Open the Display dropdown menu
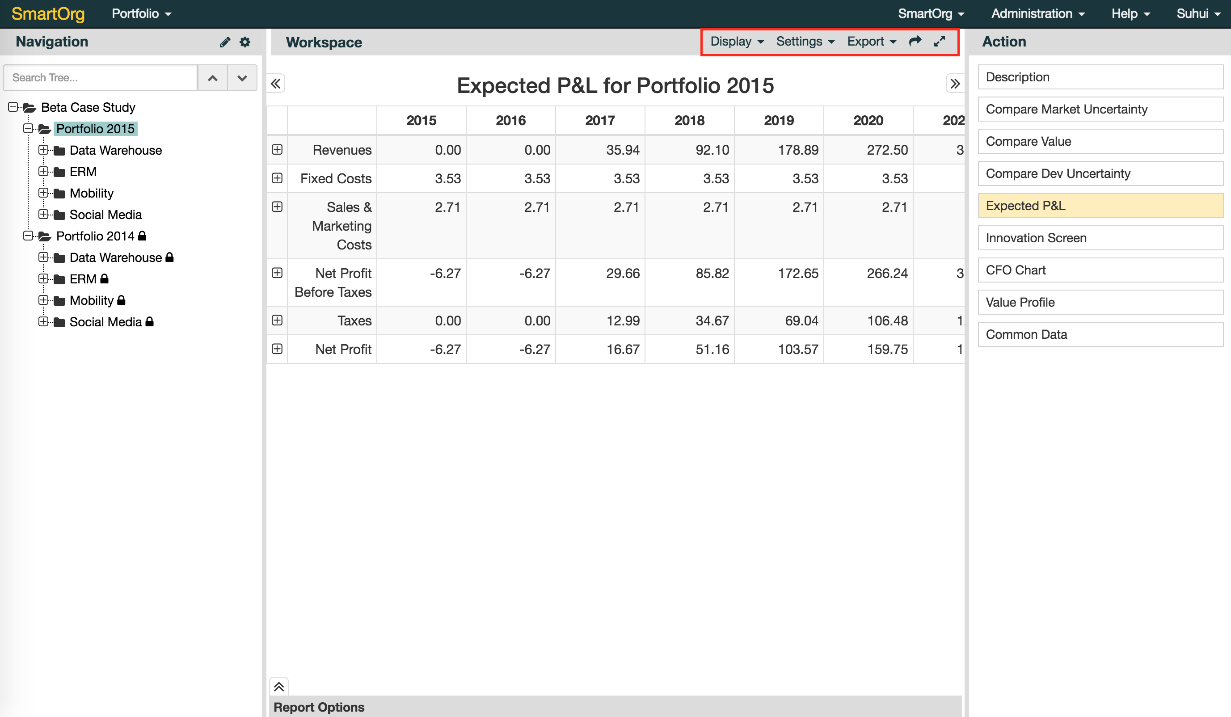1231x717 pixels. 736,42
